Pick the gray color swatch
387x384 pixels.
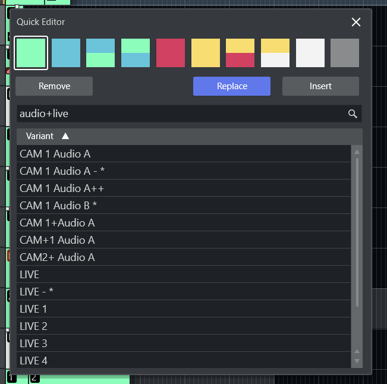coord(345,53)
